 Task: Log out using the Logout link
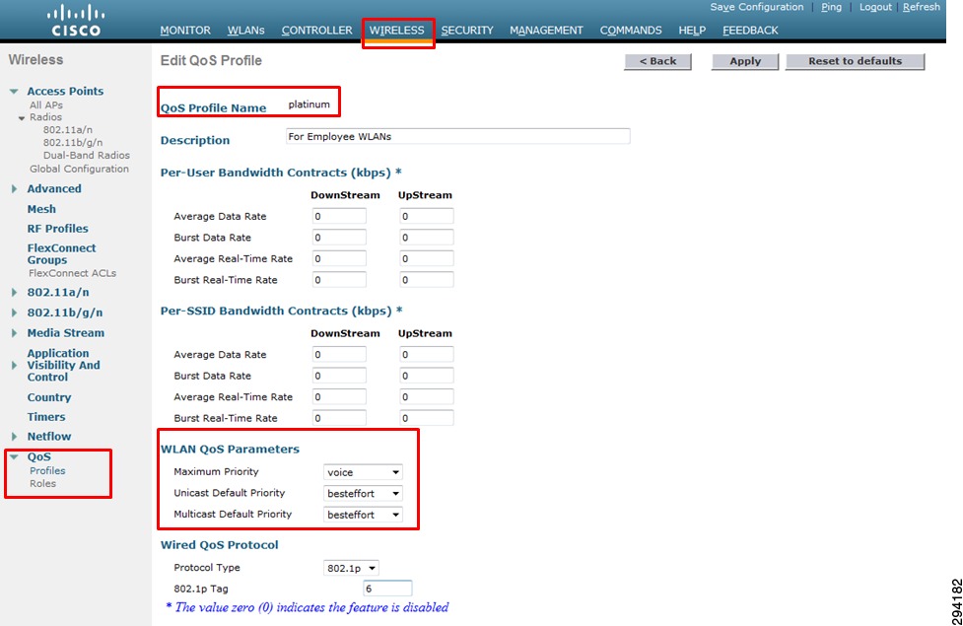tap(875, 7)
